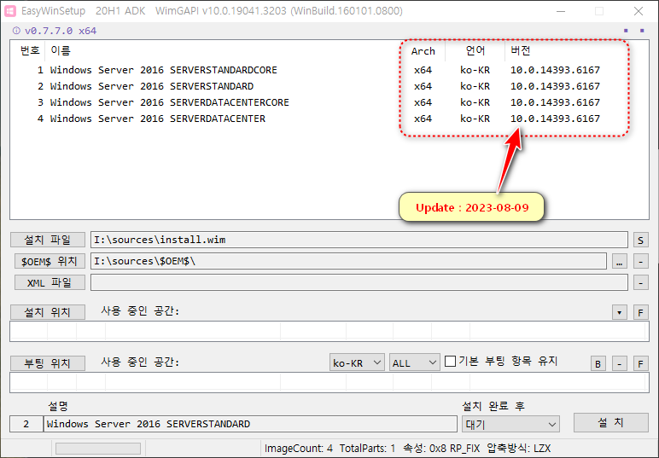659x458 pixels.
Task: Click the $OEM$ path input field
Action: point(349,261)
